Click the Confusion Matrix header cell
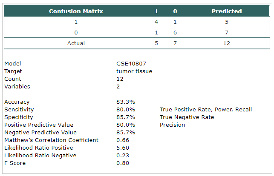The height and width of the screenshot is (176, 274). (76, 11)
